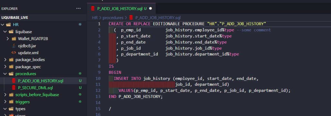Click database icon in P_ADD_JOB_HISTORY.sql tab
Viewport: 331px width, 116px height.
[x=92, y=9]
